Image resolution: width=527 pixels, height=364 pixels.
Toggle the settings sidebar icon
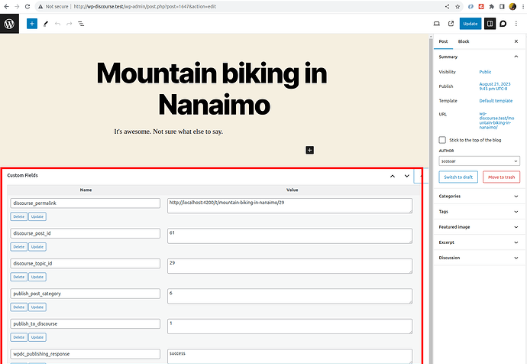pyautogui.click(x=490, y=24)
